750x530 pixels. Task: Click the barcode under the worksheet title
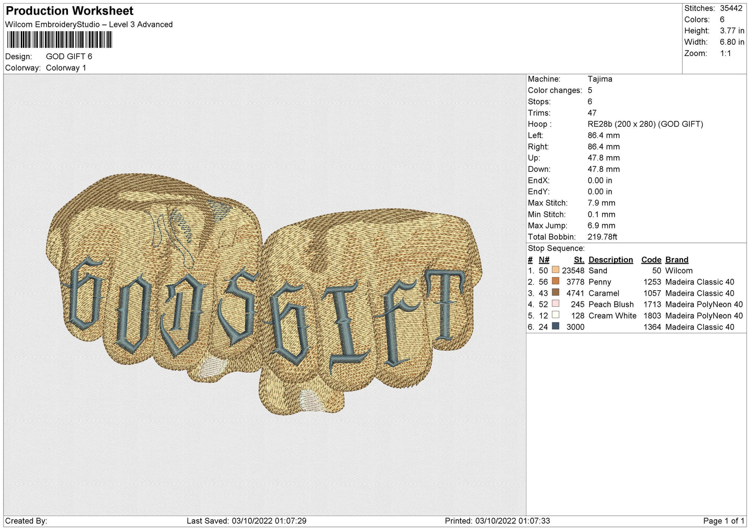coord(59,40)
